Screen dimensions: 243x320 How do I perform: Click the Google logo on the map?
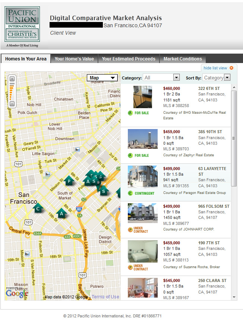17,294
